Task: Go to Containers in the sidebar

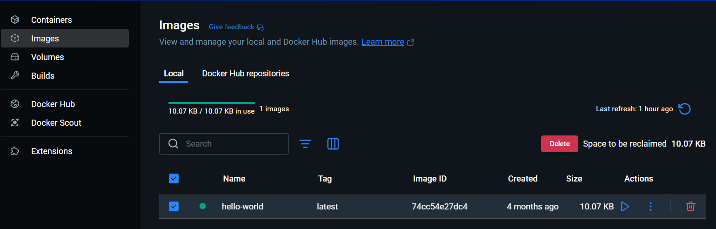Action: pos(65,20)
